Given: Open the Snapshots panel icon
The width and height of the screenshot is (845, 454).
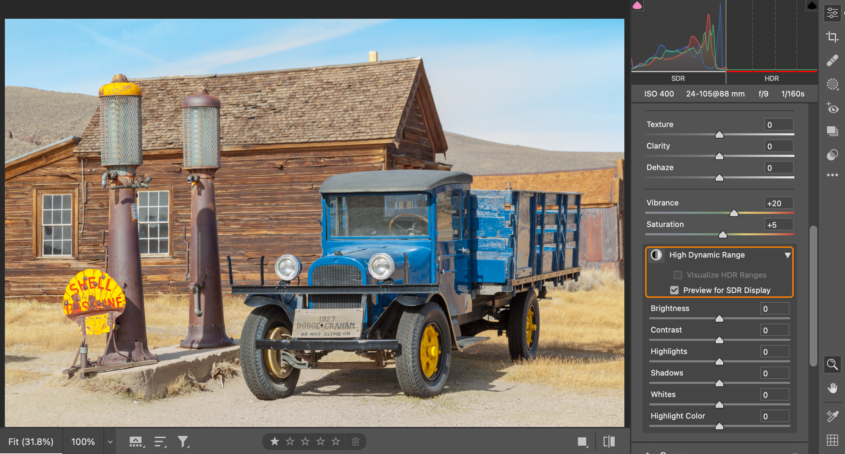Looking at the screenshot, I should pyautogui.click(x=832, y=131).
